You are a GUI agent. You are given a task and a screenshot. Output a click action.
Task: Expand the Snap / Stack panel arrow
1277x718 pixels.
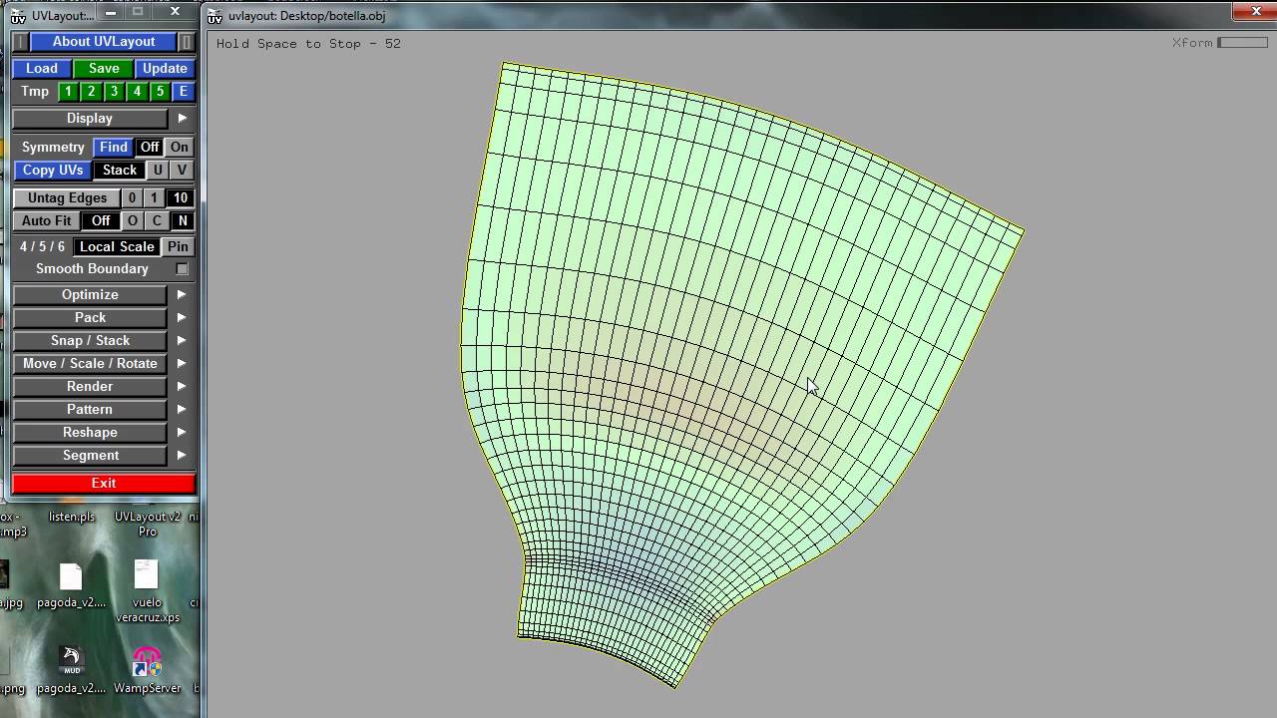(182, 340)
